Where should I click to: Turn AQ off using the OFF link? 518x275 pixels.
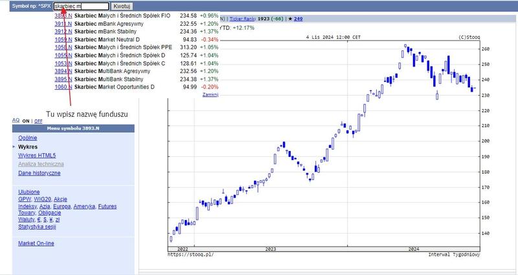click(x=38, y=121)
